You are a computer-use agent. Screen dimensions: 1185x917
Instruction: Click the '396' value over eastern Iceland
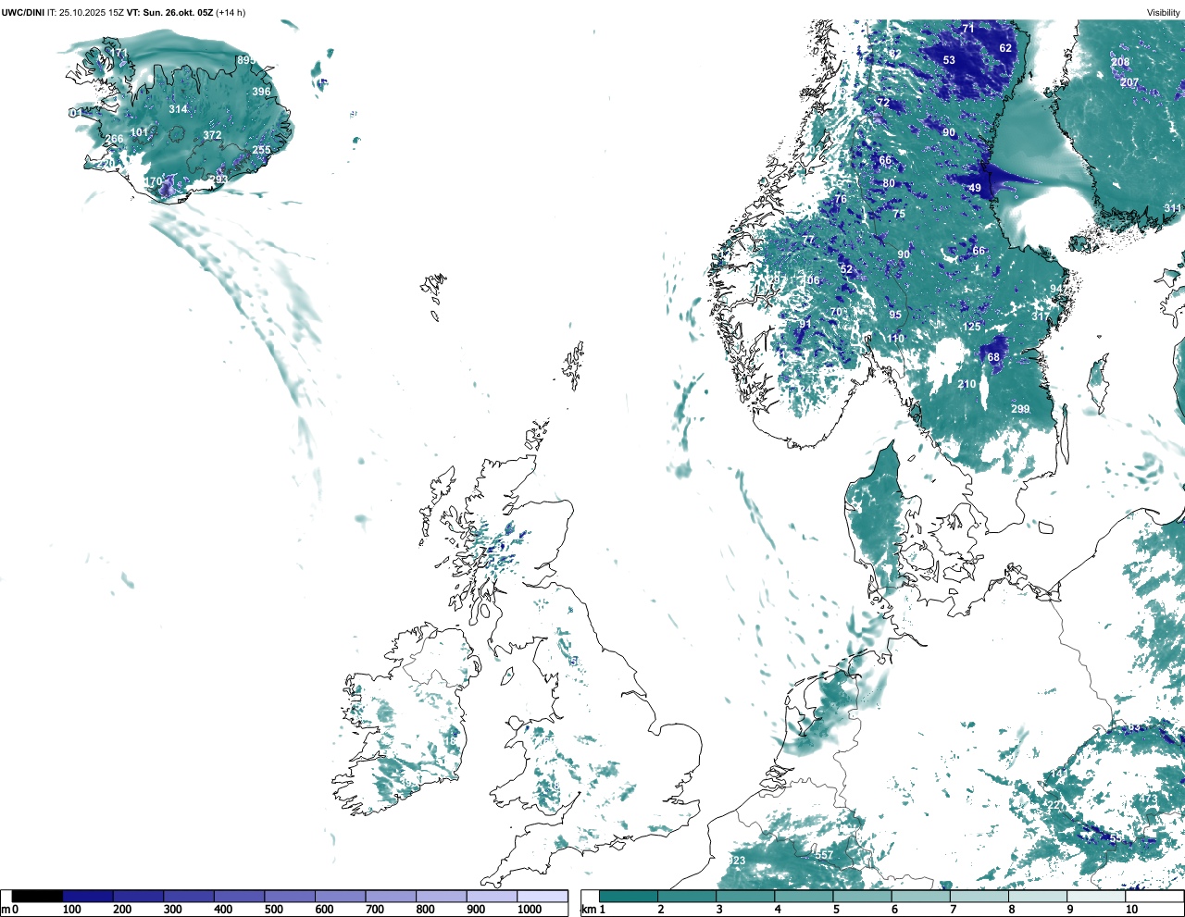point(261,92)
